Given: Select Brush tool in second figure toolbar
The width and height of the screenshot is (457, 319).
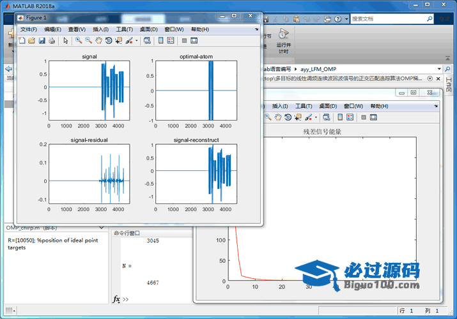Looking at the screenshot, I should click(308, 117).
